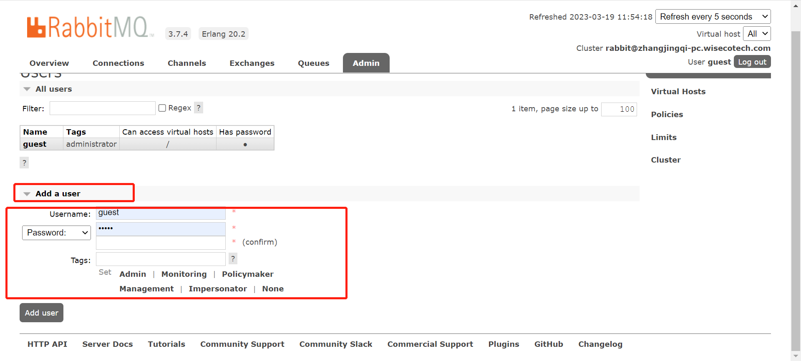Click the Tags input field
801x361 pixels.
(x=161, y=259)
